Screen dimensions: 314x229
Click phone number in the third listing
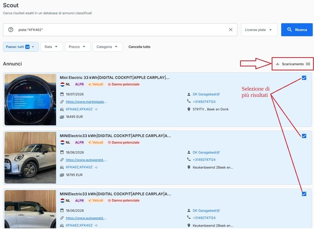pyautogui.click(x=204, y=218)
